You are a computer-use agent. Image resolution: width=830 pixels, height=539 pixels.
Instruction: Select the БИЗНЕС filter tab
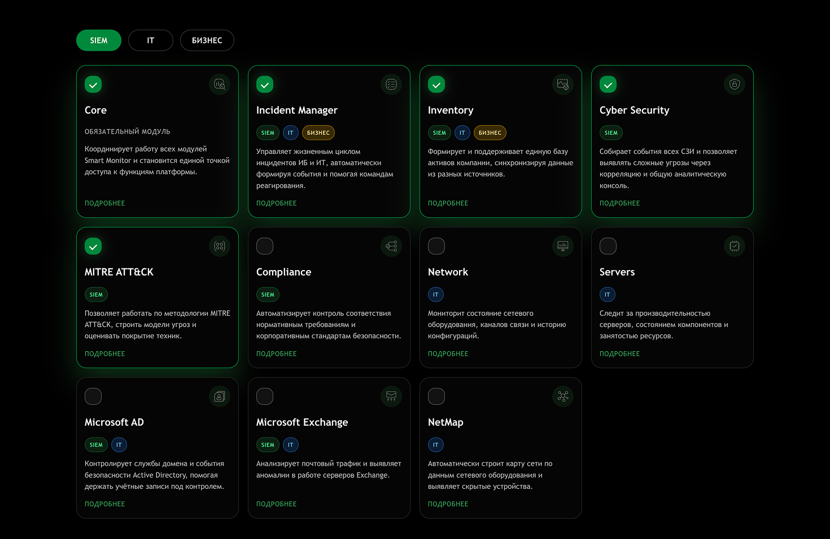click(x=207, y=41)
